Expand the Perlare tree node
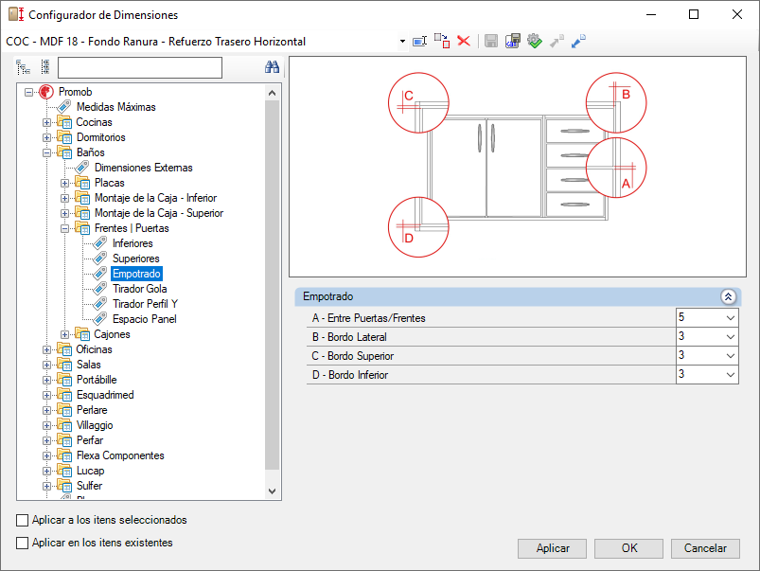Image resolution: width=760 pixels, height=571 pixels. (x=46, y=410)
